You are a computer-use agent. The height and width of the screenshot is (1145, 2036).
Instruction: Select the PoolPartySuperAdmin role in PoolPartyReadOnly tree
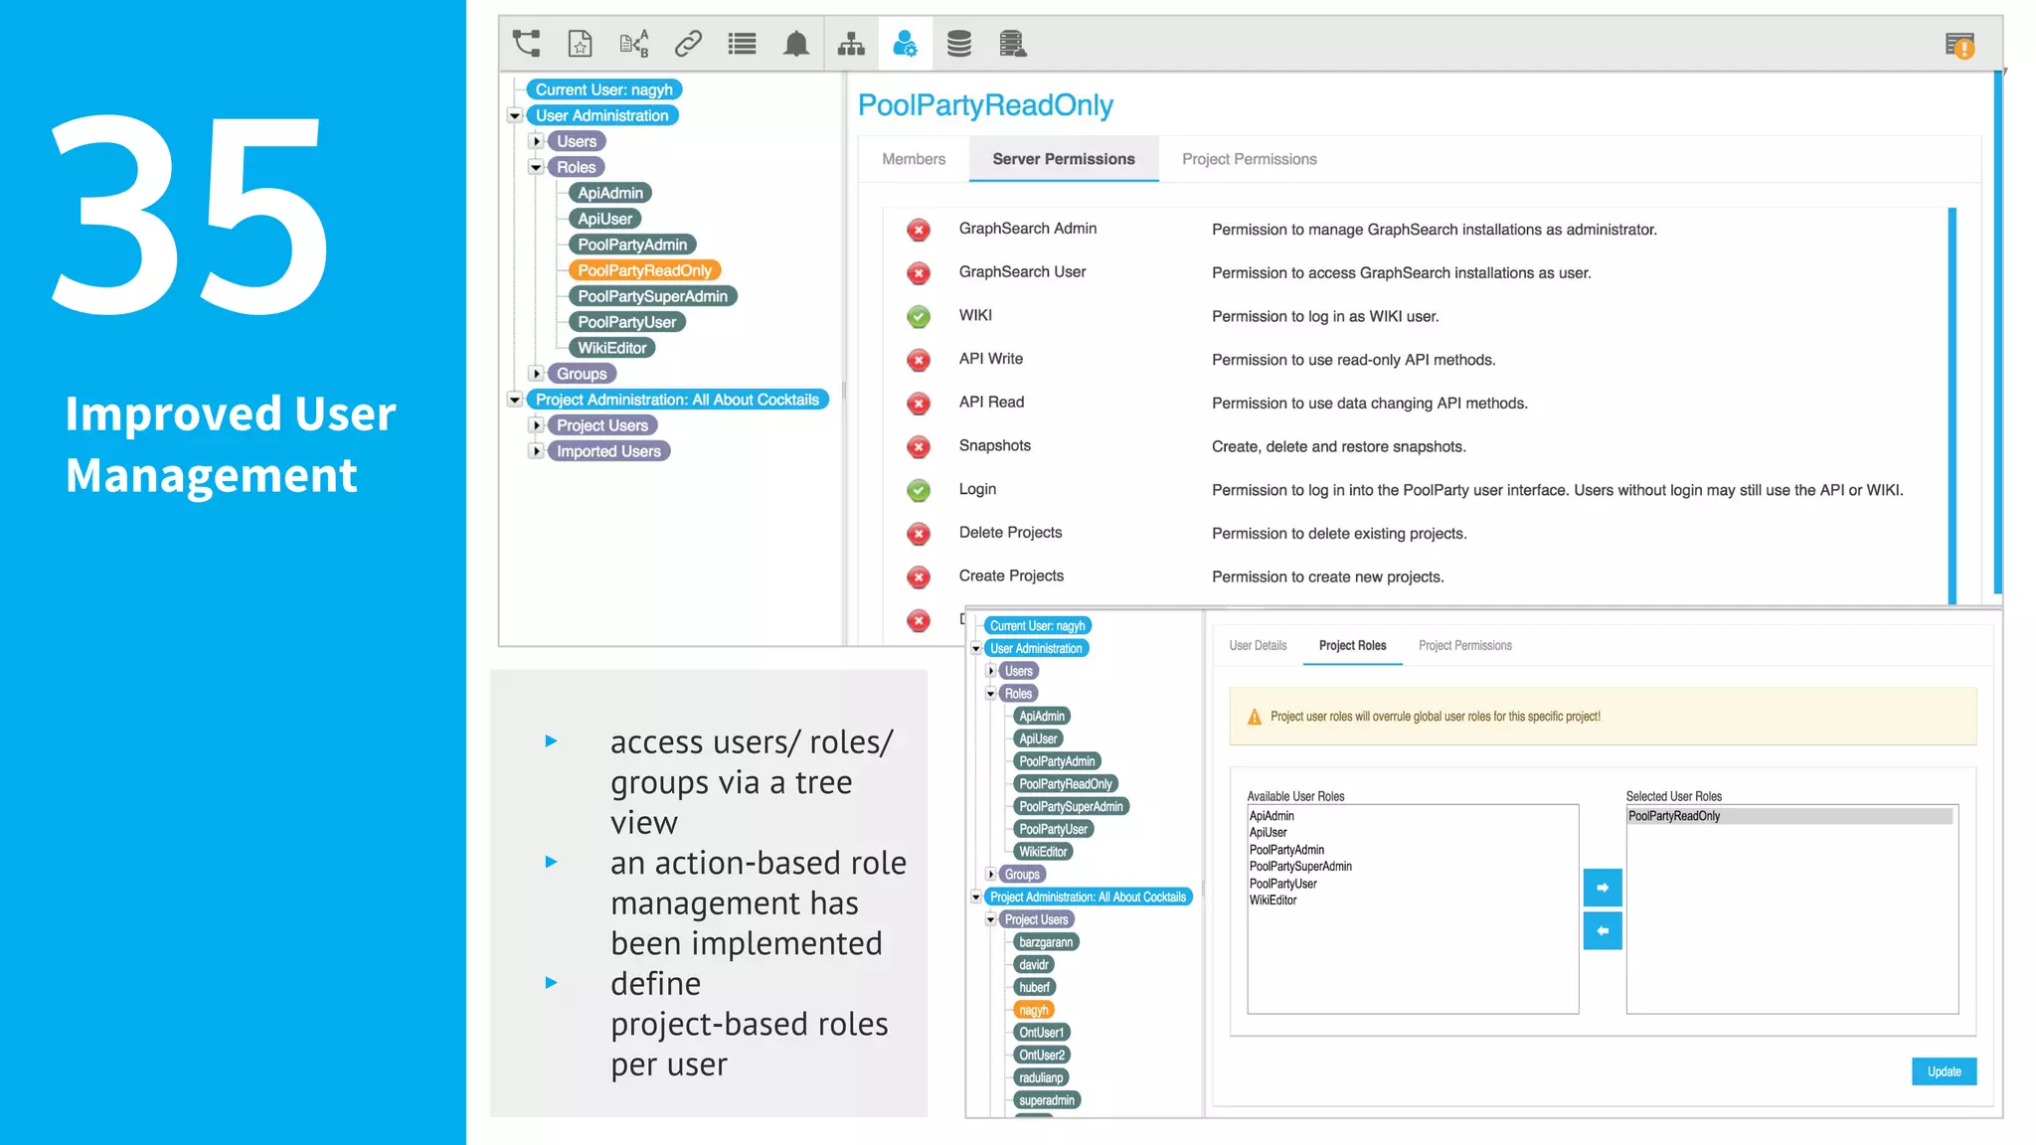click(x=652, y=296)
